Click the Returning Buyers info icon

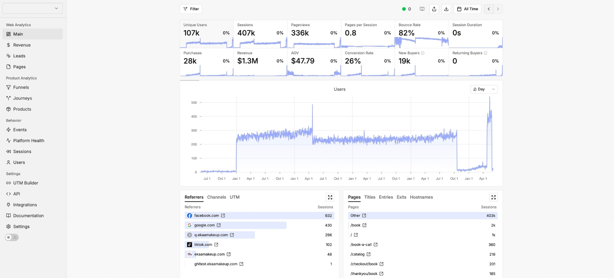[485, 53]
